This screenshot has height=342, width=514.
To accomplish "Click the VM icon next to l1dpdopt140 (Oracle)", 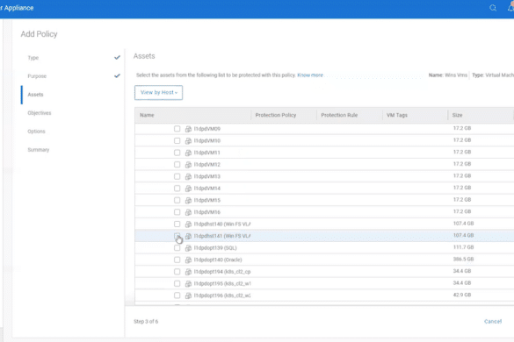I will (x=188, y=260).
